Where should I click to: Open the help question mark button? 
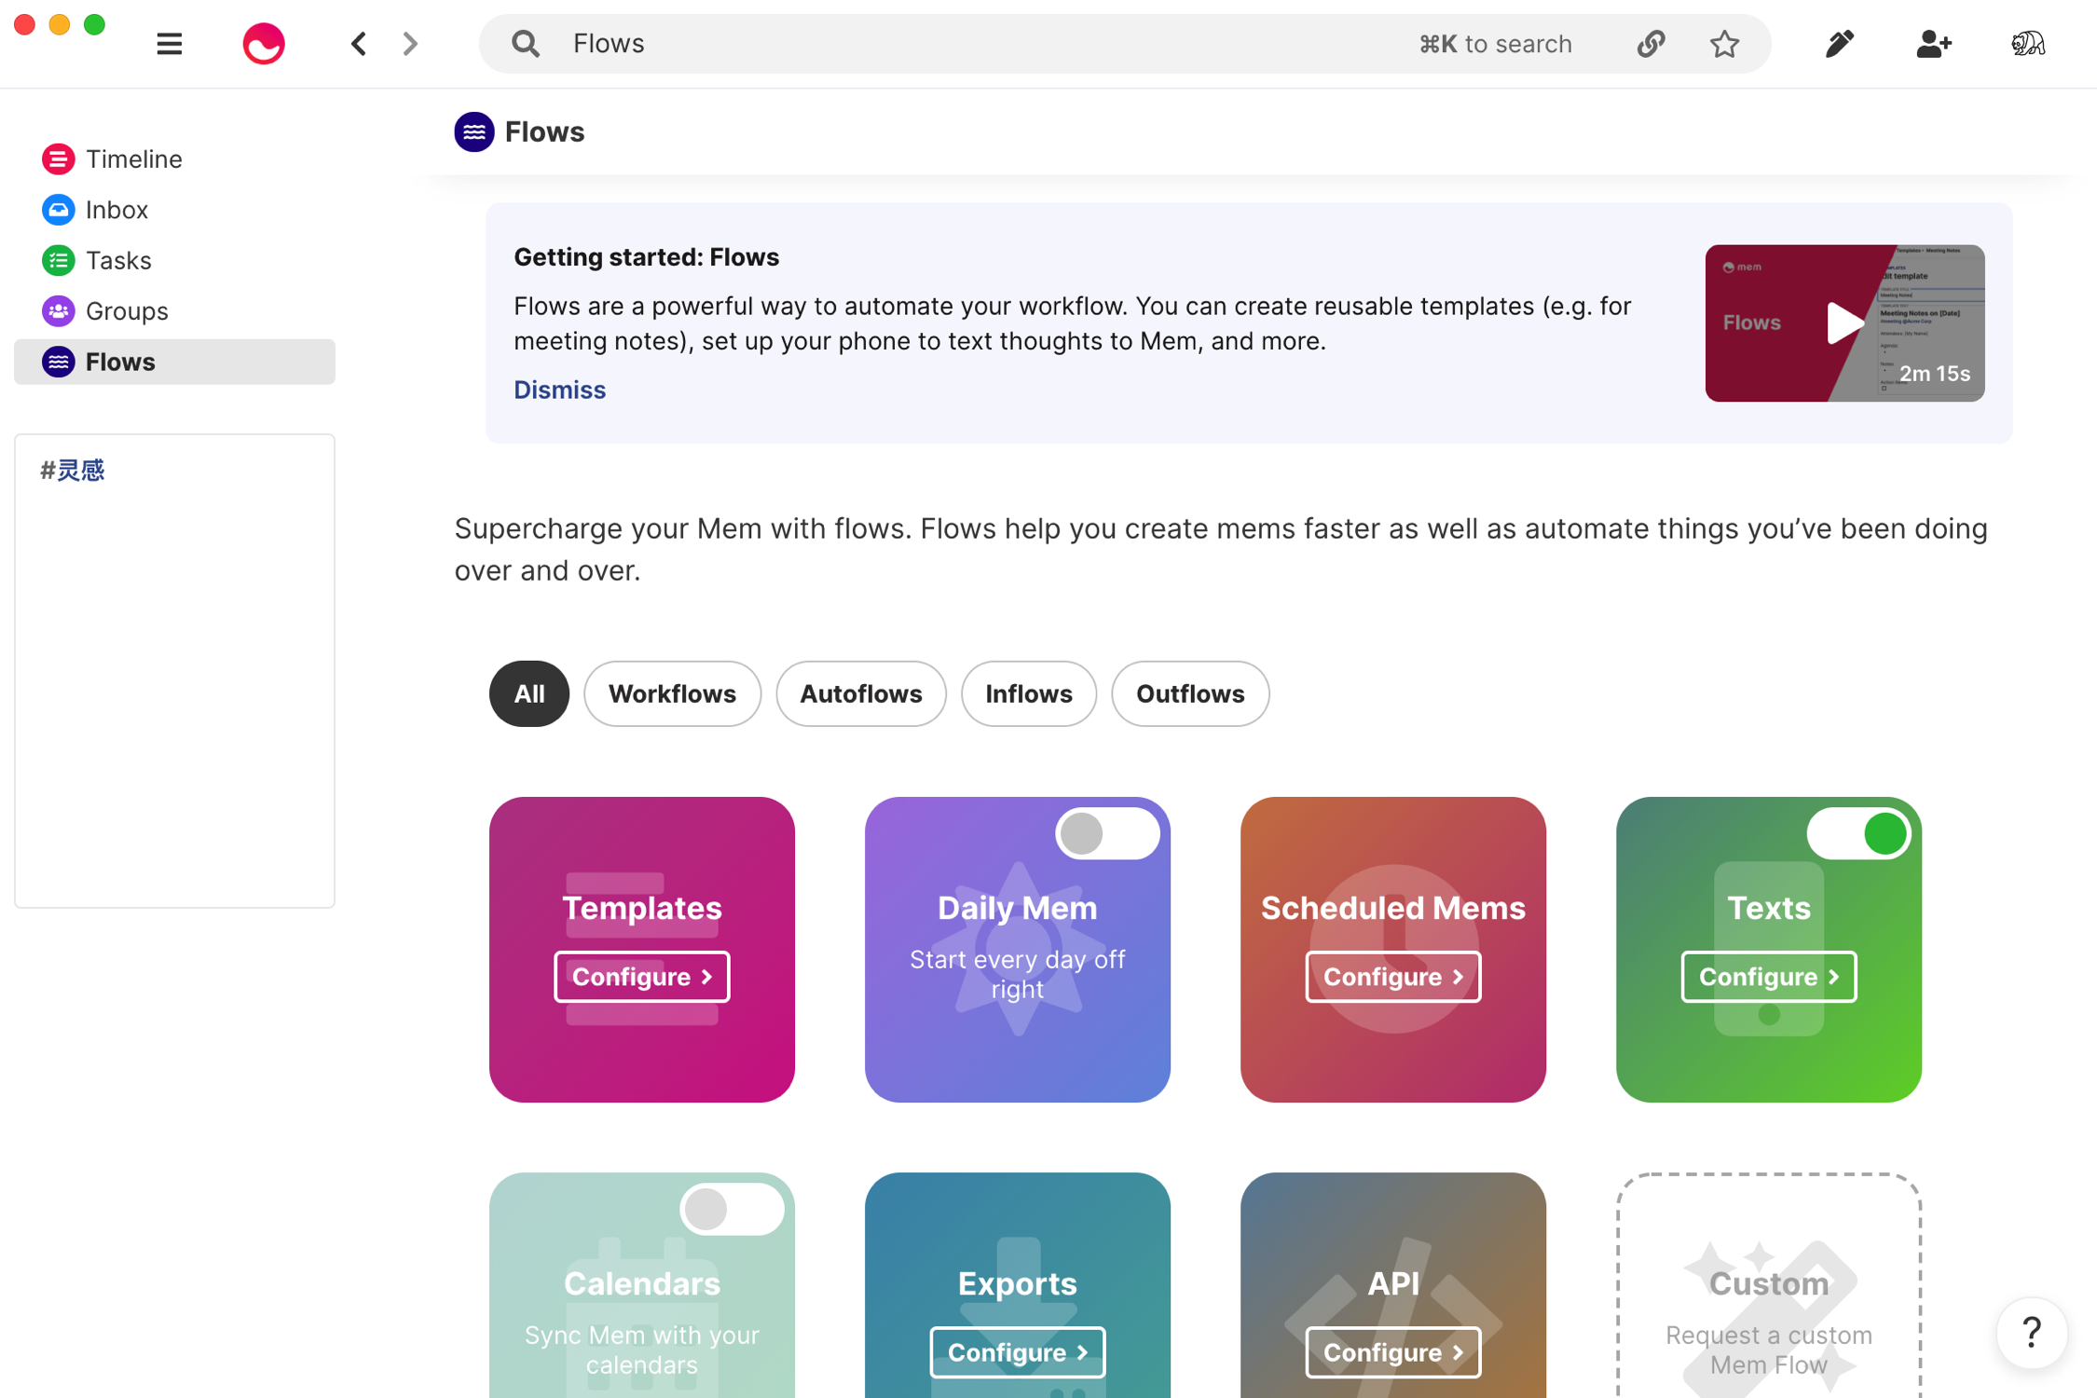tap(2031, 1333)
